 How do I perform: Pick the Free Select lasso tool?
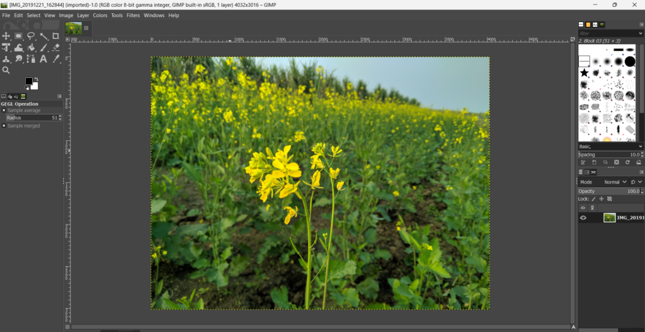[31, 36]
